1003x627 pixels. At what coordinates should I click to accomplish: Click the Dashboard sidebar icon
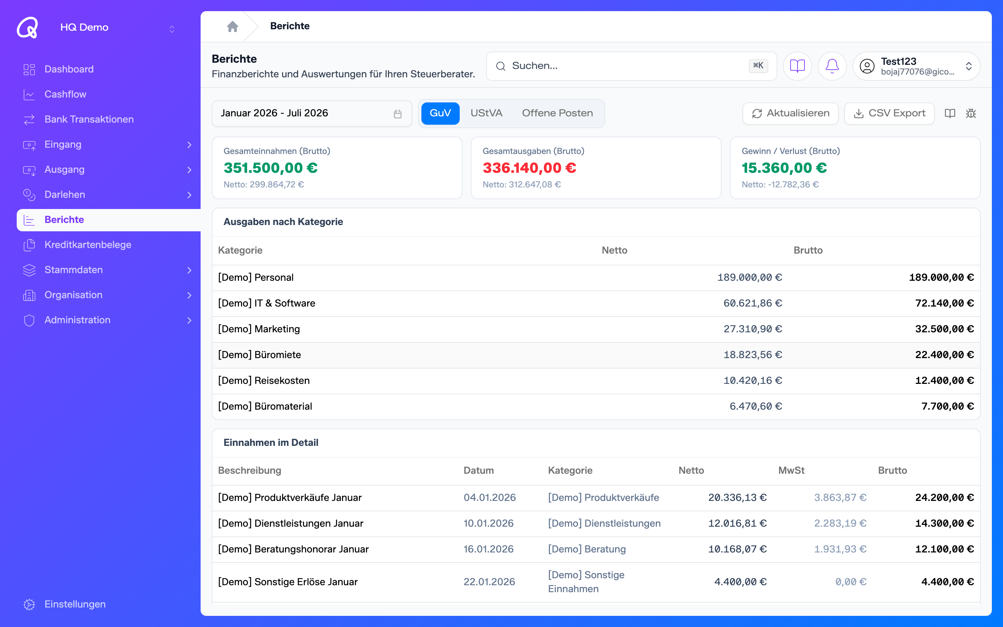29,69
